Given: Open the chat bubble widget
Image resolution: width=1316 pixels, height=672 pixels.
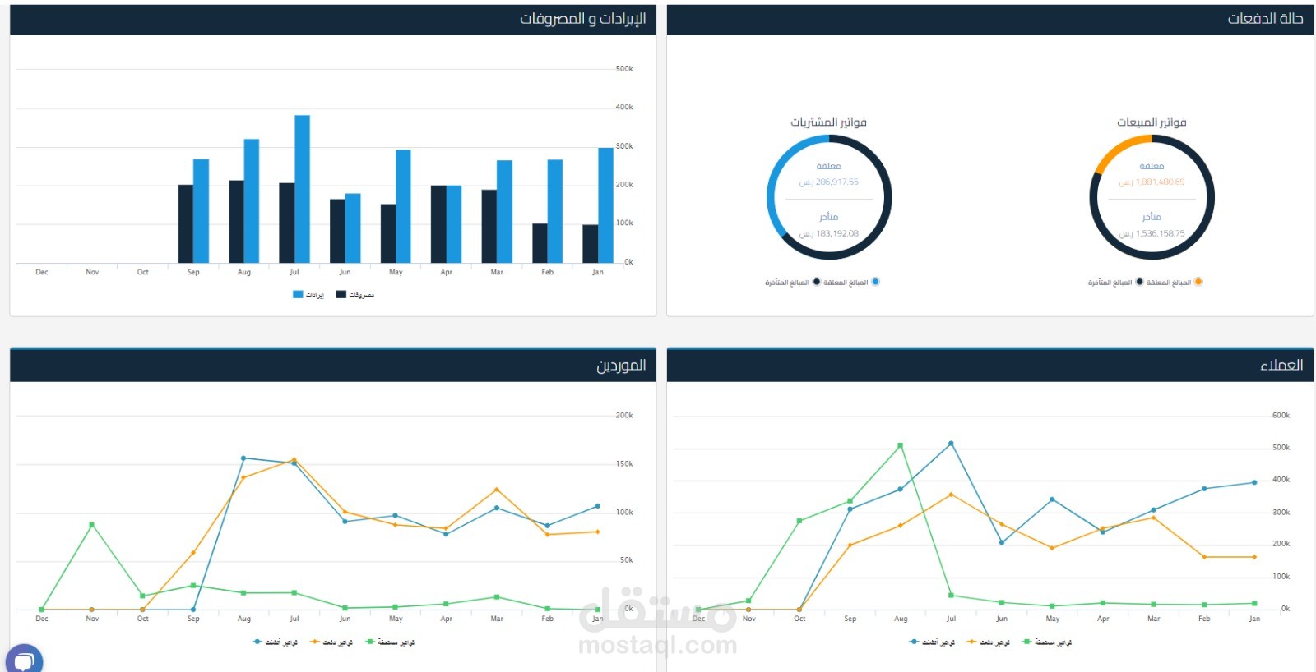Looking at the screenshot, I should click(24, 660).
